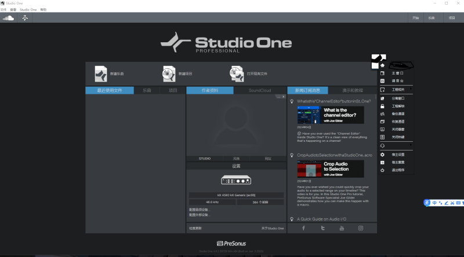Click the mixer icon next to 调音台
This screenshot has width=464, height=257.
point(382,80)
